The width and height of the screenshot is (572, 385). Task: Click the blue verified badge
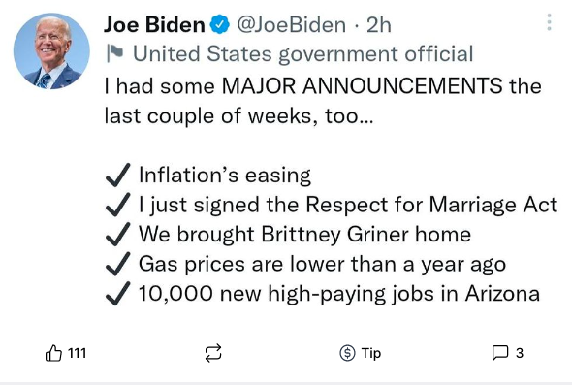click(220, 24)
